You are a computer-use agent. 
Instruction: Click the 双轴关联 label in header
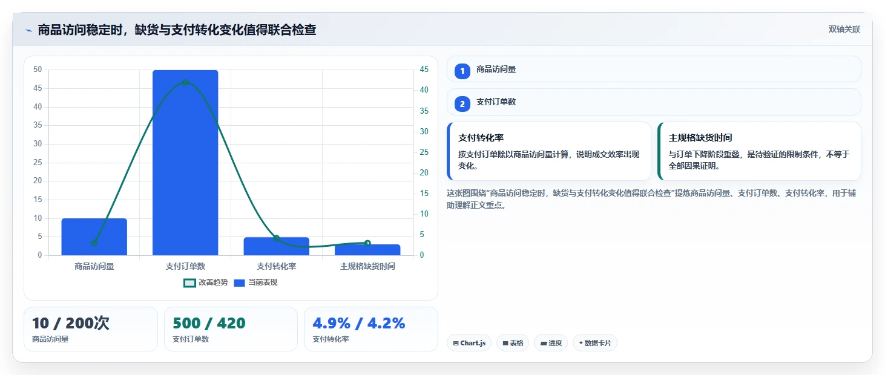pyautogui.click(x=844, y=30)
